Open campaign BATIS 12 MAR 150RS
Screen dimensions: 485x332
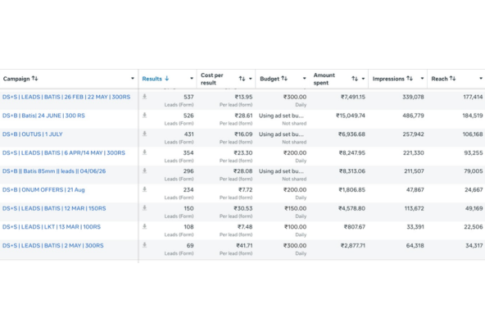(54, 208)
